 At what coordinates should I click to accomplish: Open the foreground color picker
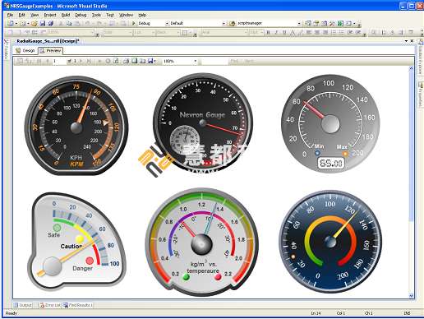(293, 32)
